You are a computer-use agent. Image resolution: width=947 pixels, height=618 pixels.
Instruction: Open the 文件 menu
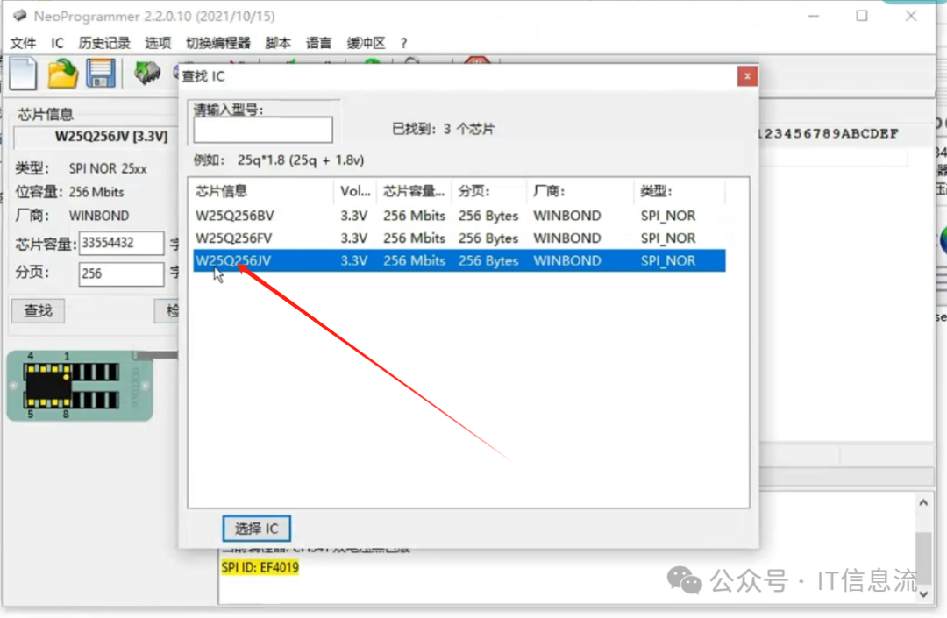click(x=23, y=43)
